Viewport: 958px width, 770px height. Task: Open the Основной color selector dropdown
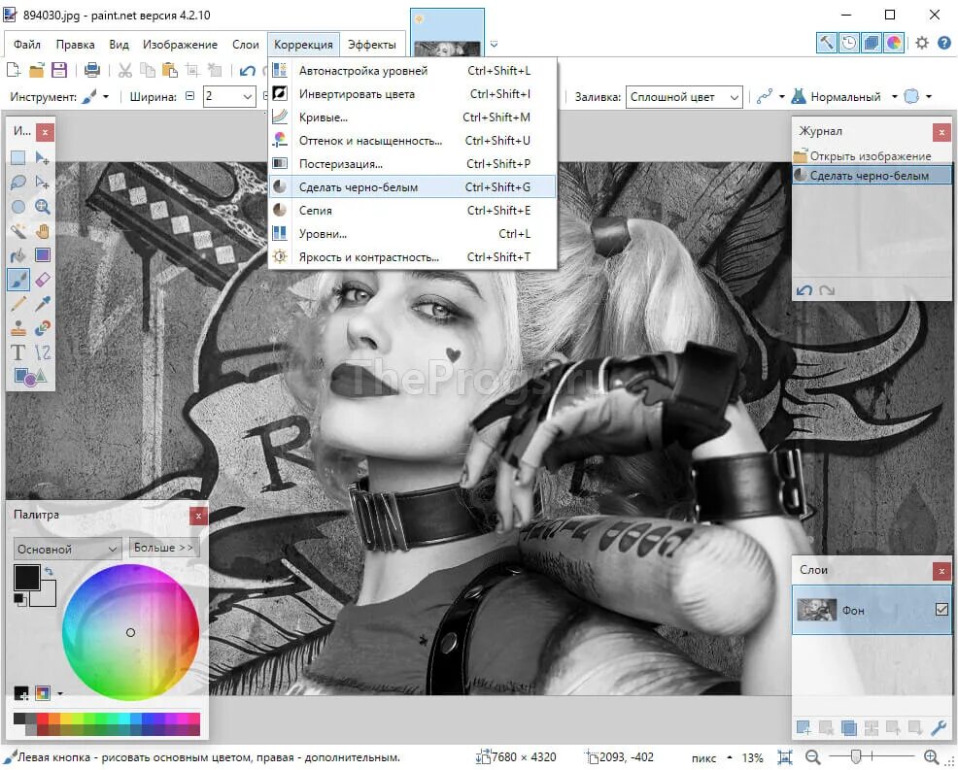tap(67, 549)
